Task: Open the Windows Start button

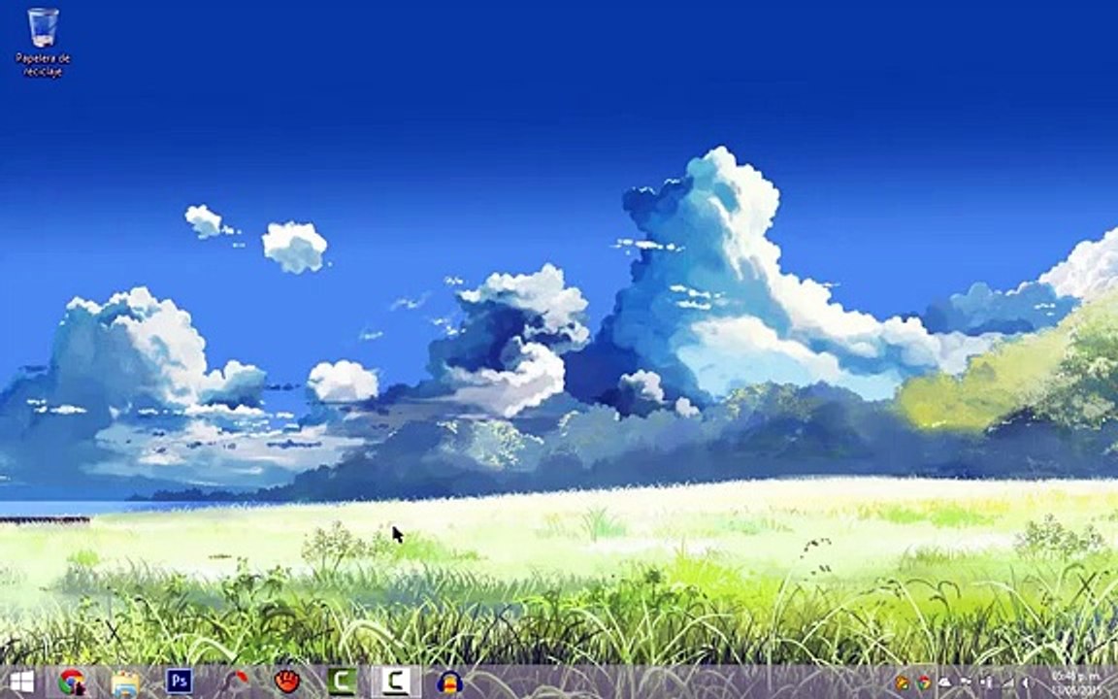Action: (x=20, y=682)
